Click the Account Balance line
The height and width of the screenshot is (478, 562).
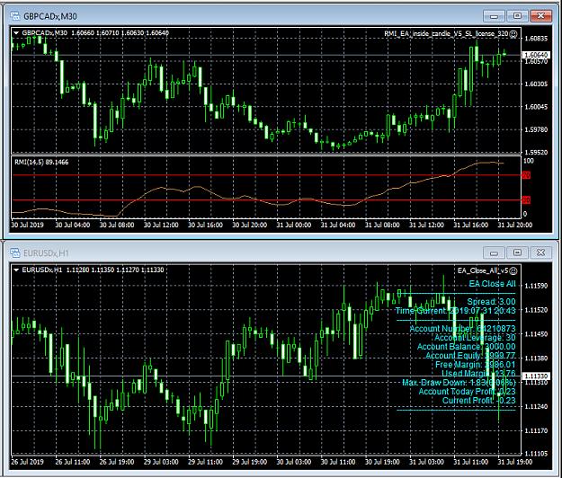coord(467,347)
